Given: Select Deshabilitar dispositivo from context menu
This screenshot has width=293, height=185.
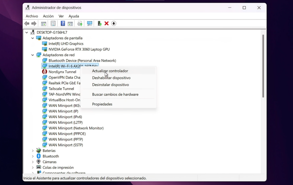Looking at the screenshot, I should tap(111, 78).
